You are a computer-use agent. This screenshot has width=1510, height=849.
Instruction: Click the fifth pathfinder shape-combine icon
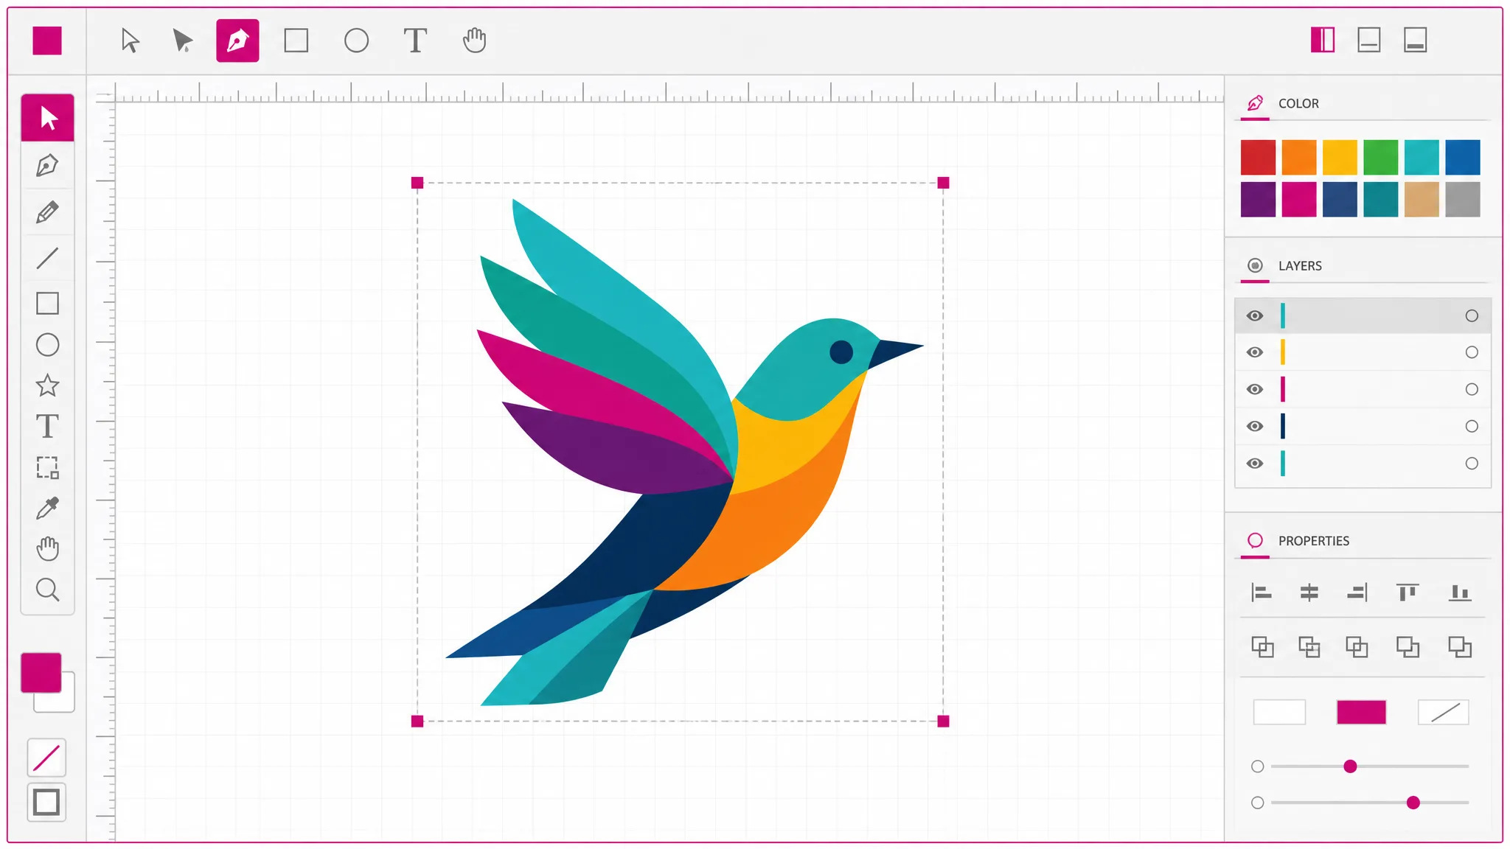point(1460,647)
